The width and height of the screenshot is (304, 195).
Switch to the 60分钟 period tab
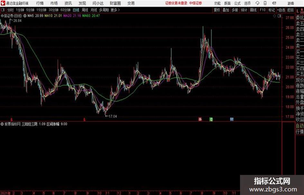pyautogui.click(x=65, y=10)
